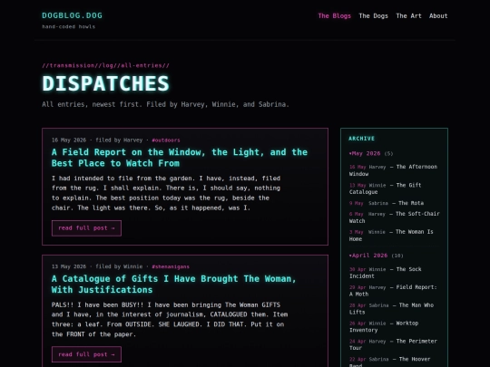Viewport: 490px width, 367px height.
Task: Open The Art nav item
Action: (408, 16)
